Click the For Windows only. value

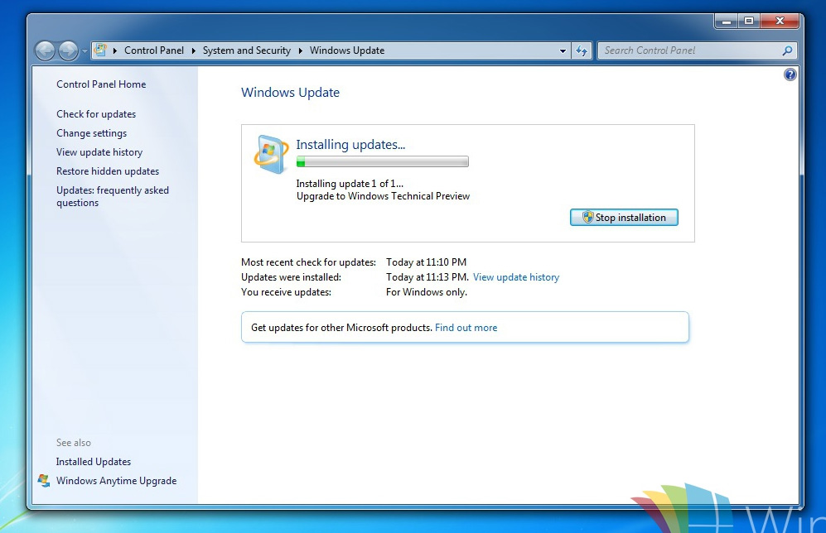[427, 292]
